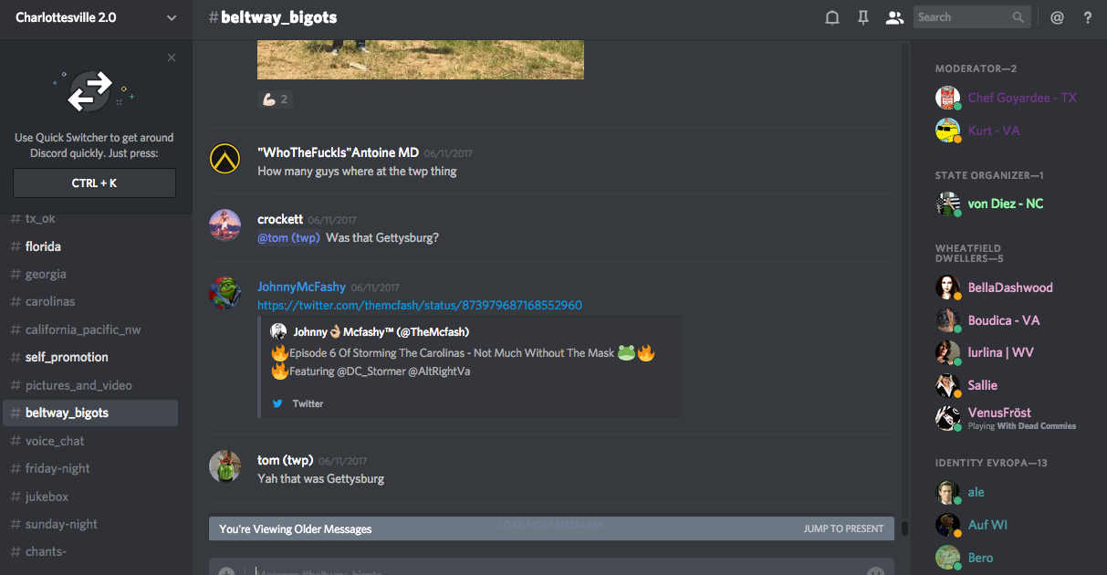Screen dimensions: 1107x575
Task: Toggle the member list icon
Action: click(894, 17)
